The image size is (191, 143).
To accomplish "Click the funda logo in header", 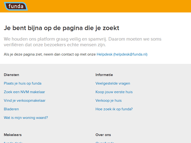I will [x=16, y=6].
